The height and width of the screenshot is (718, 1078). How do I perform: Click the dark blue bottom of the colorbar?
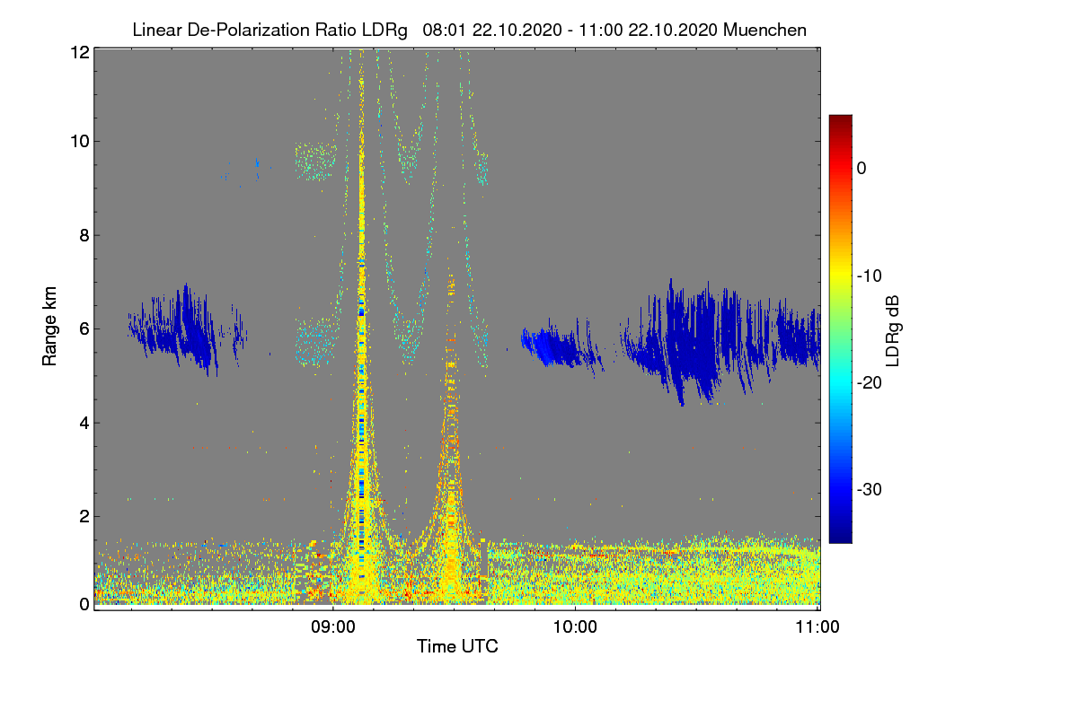point(840,535)
